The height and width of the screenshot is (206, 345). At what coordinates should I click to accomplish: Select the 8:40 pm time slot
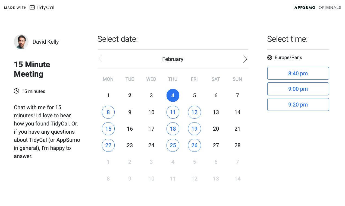[x=298, y=73]
